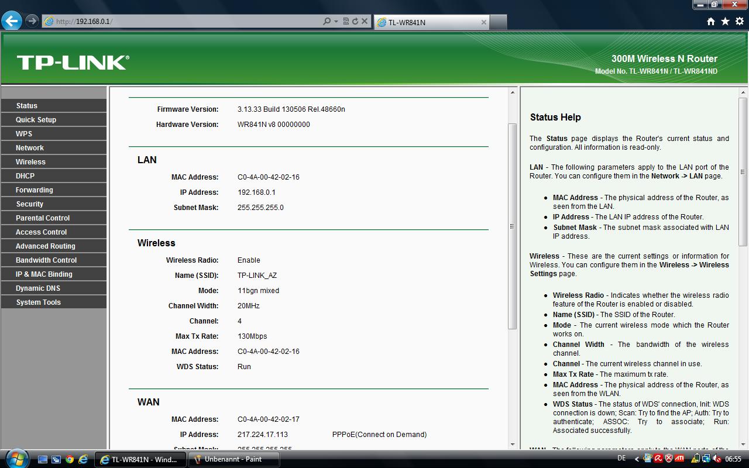Click the LAN IP address 192.168.0.1 value

[256, 192]
